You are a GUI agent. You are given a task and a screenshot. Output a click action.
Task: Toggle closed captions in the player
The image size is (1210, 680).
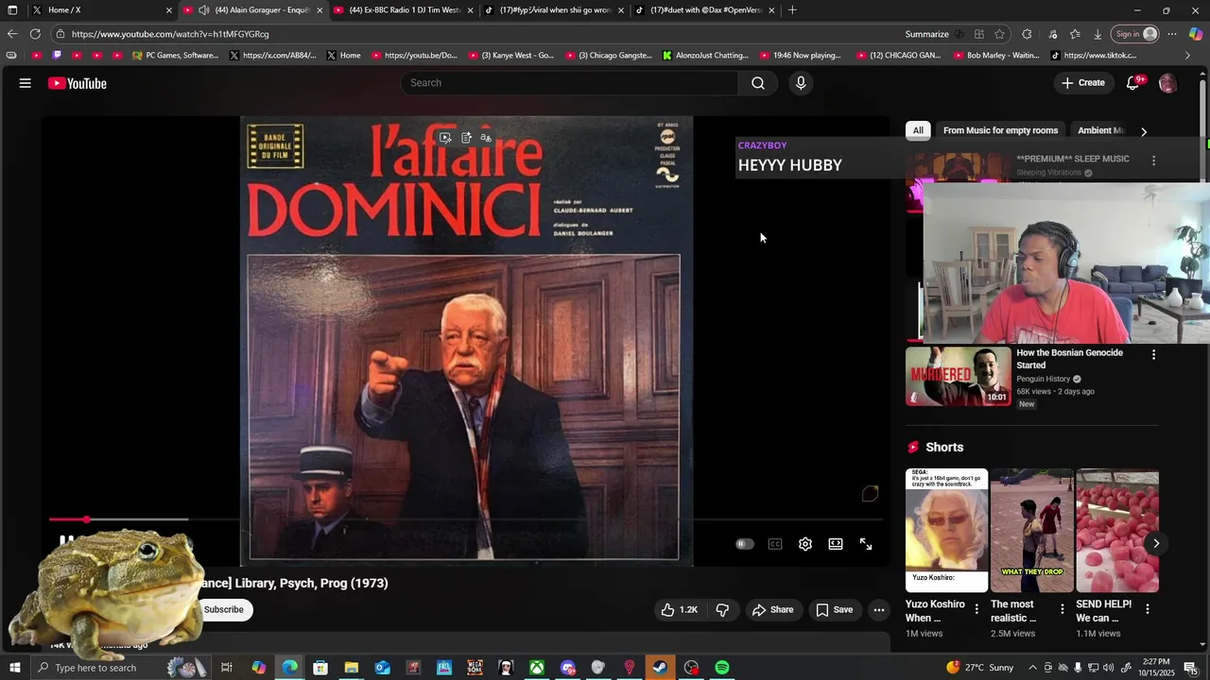pyautogui.click(x=775, y=544)
